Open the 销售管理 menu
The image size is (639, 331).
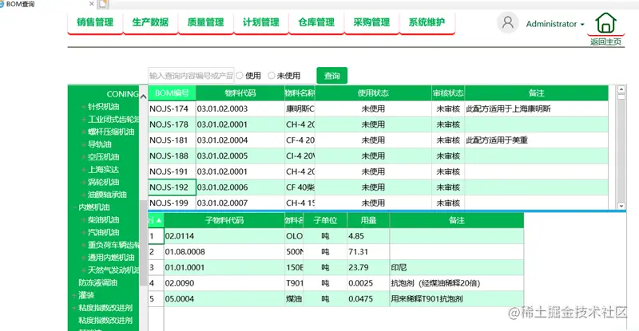point(95,22)
